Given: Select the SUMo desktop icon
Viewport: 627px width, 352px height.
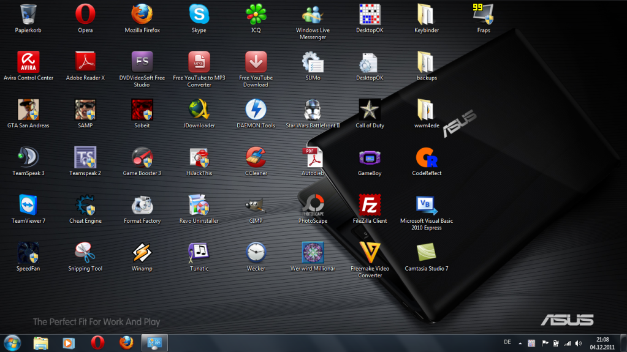Looking at the screenshot, I should point(313,66).
